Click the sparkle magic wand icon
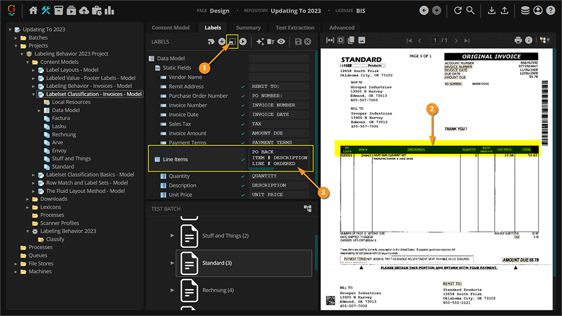Viewport: 562px width, 316px height. coord(260,42)
